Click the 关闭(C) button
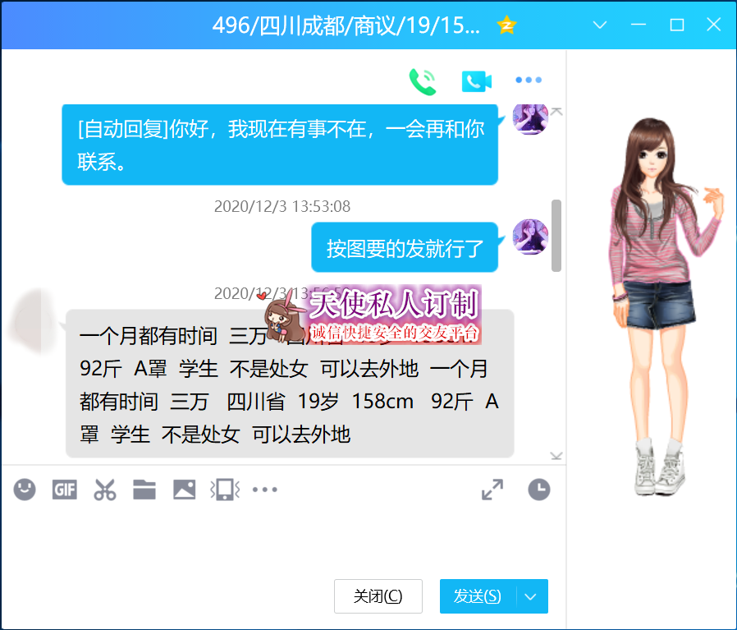Viewport: 737px width, 630px height. [378, 596]
